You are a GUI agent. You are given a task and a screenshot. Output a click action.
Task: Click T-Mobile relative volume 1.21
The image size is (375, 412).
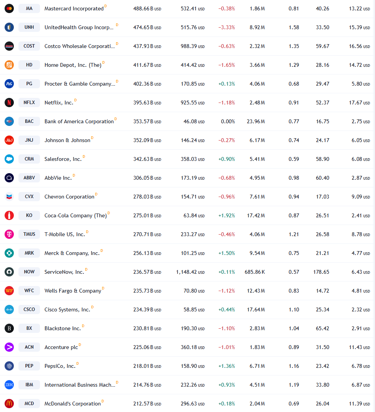[x=294, y=234]
